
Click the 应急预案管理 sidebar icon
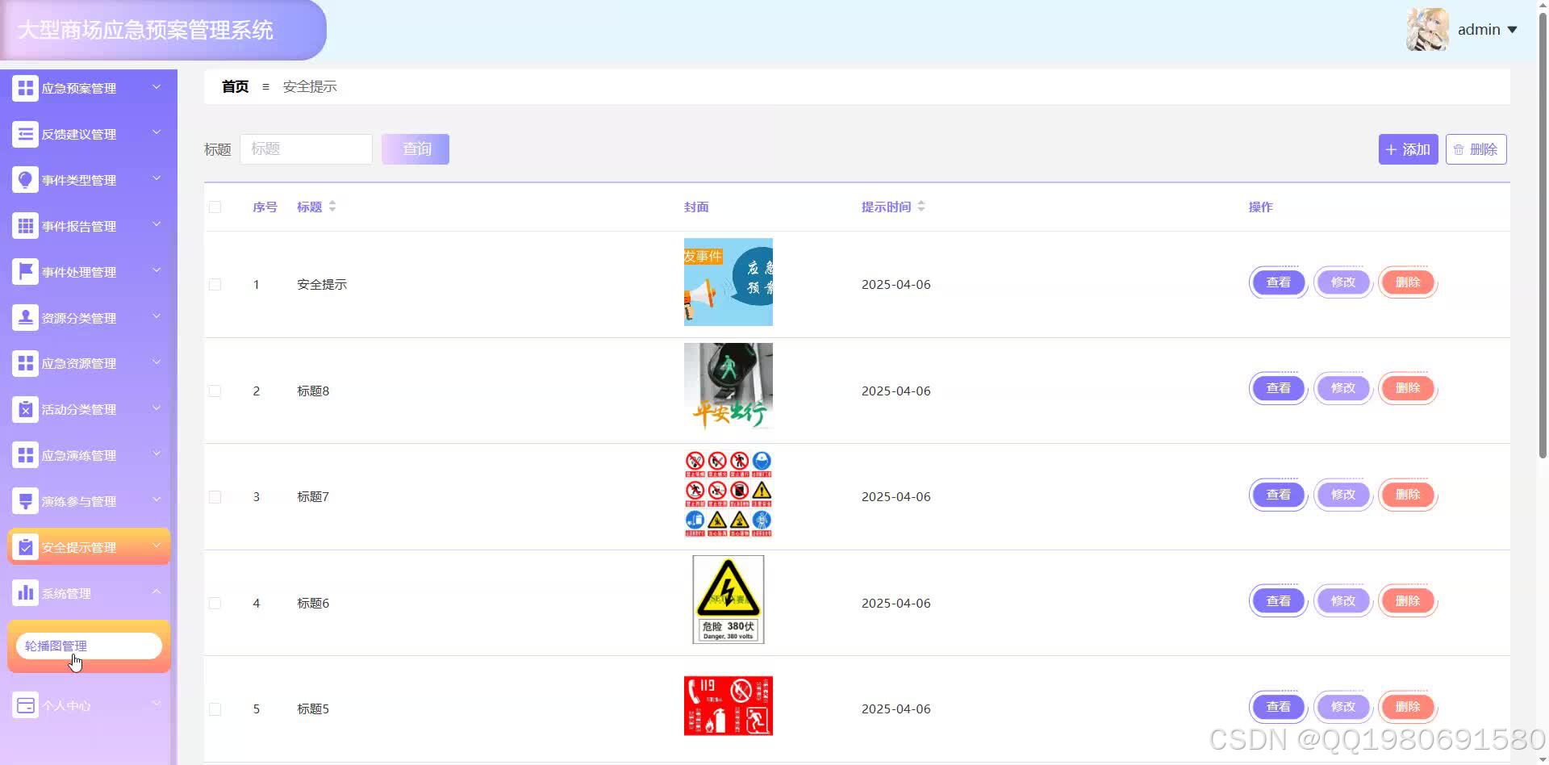25,87
